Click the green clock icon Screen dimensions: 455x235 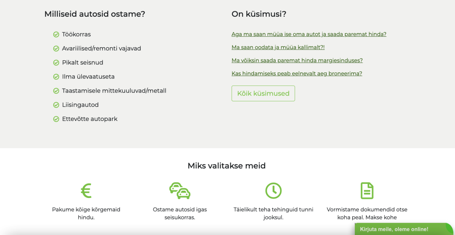(x=273, y=191)
